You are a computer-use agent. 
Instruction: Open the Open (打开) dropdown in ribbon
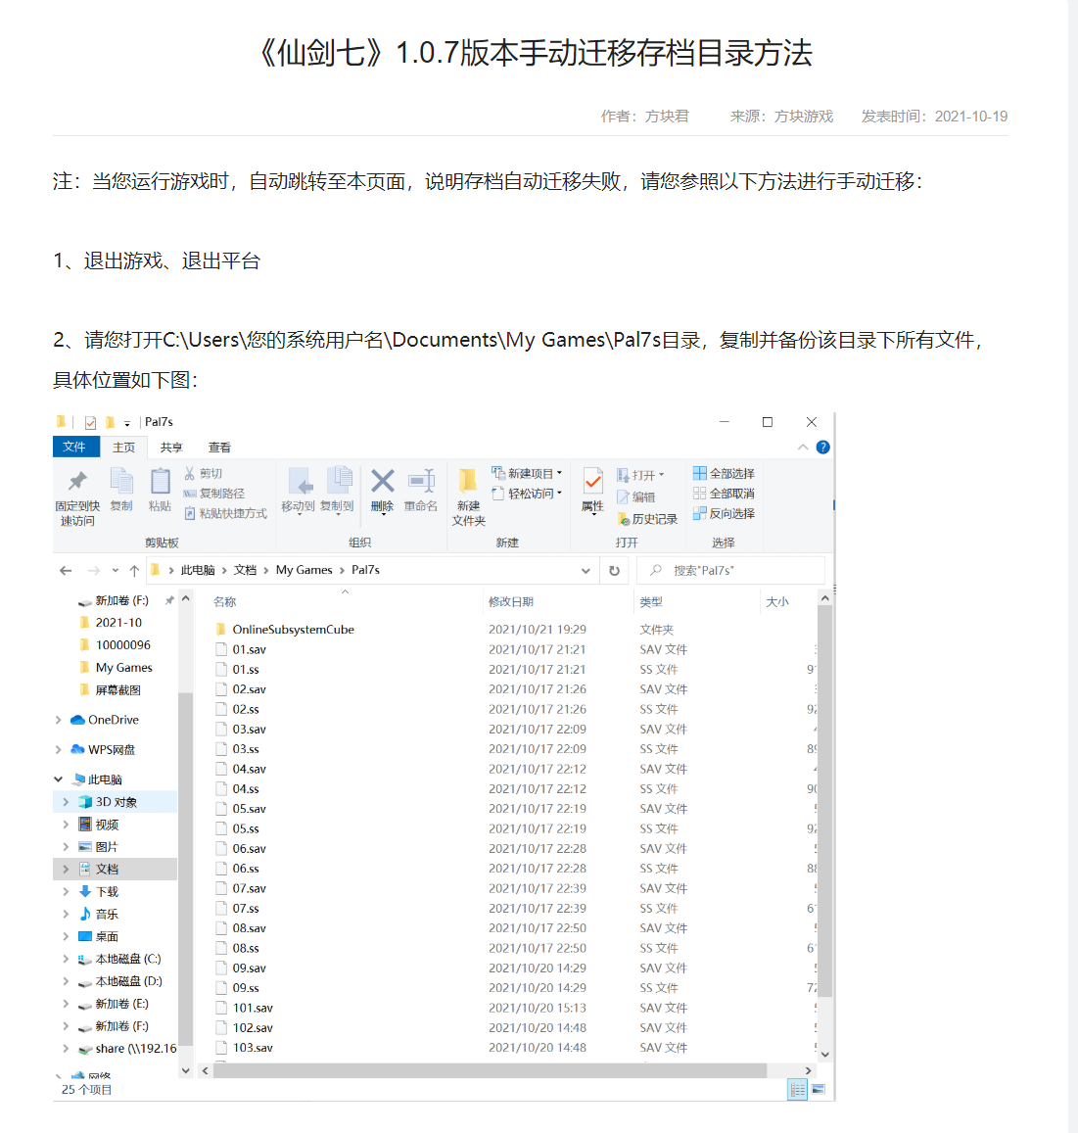coord(640,476)
